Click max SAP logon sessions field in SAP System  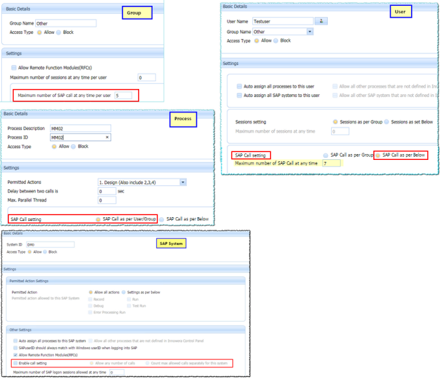pyautogui.click(x=116, y=372)
